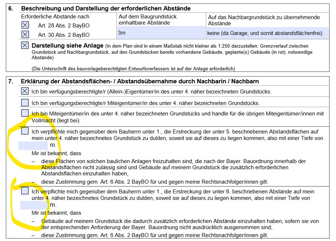Uncheck the Art. 28 Abs. 2 BayBO checkbox
Screen dimensions: 336x241
click(x=25, y=25)
